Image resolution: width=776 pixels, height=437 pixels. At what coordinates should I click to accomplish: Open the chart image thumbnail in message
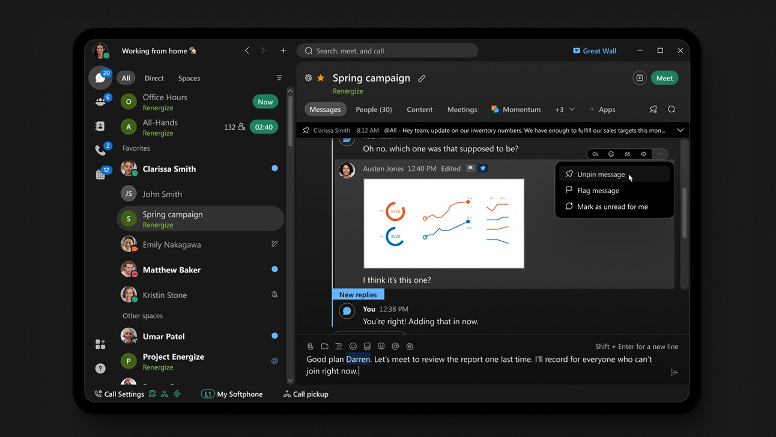coord(444,223)
